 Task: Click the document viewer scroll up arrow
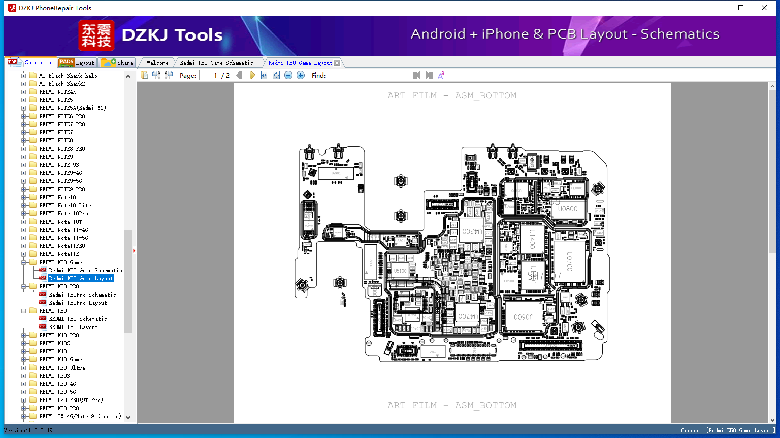(773, 87)
